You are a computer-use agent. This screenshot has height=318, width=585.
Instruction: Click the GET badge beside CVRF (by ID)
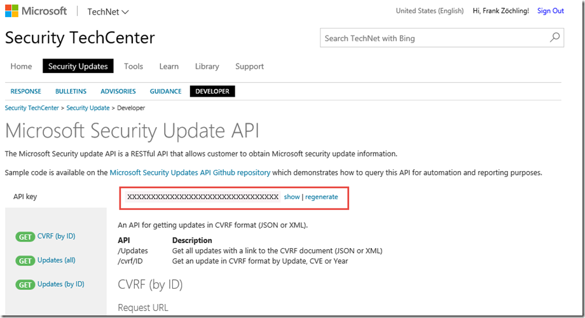(25, 237)
